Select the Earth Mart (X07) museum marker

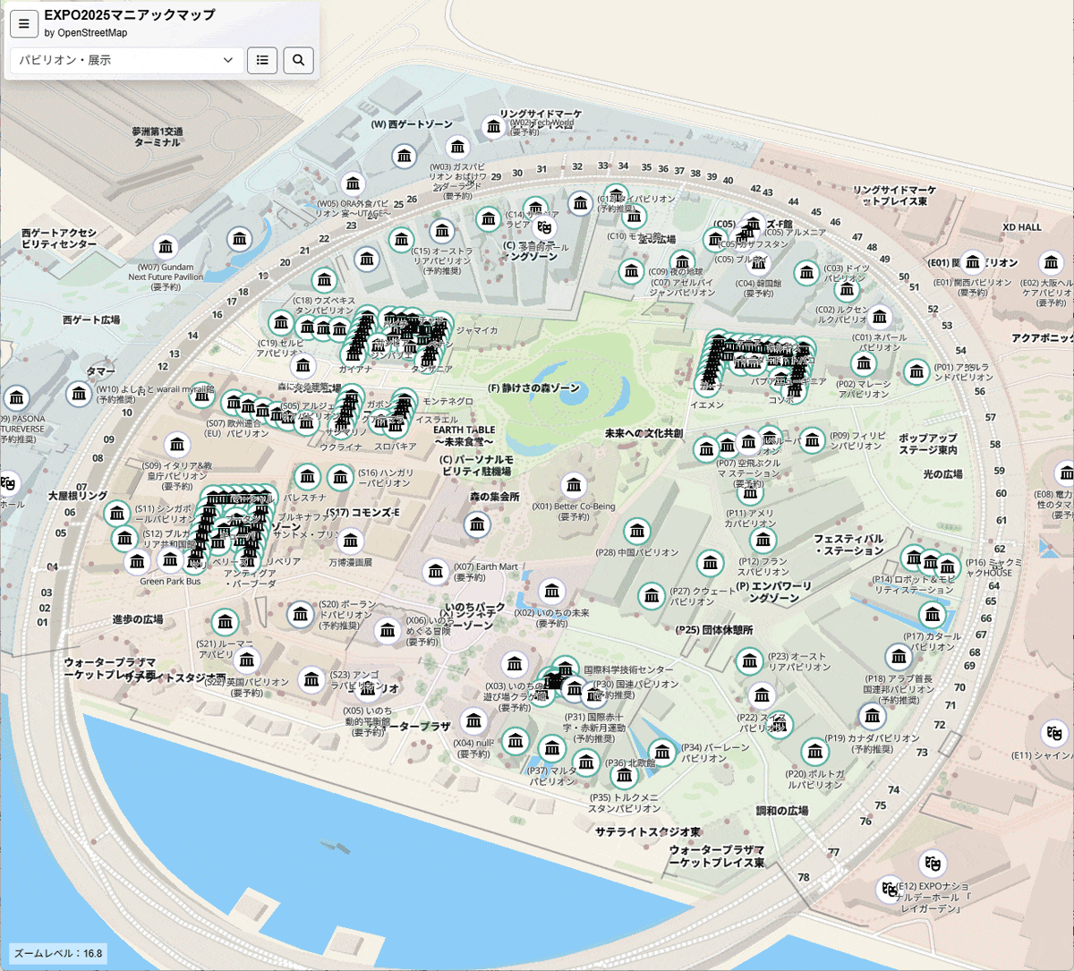(x=436, y=571)
